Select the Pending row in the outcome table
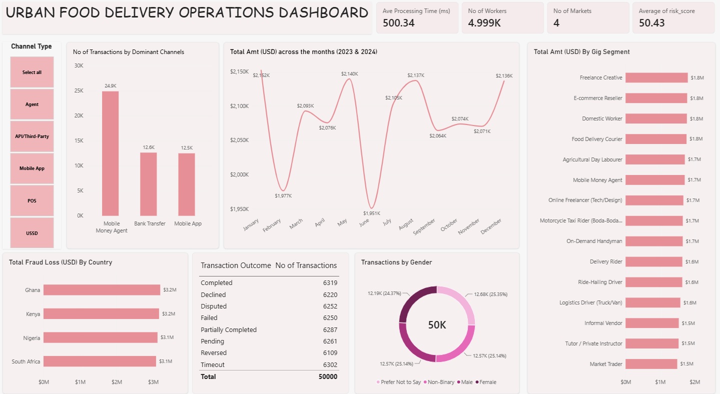 [269, 341]
